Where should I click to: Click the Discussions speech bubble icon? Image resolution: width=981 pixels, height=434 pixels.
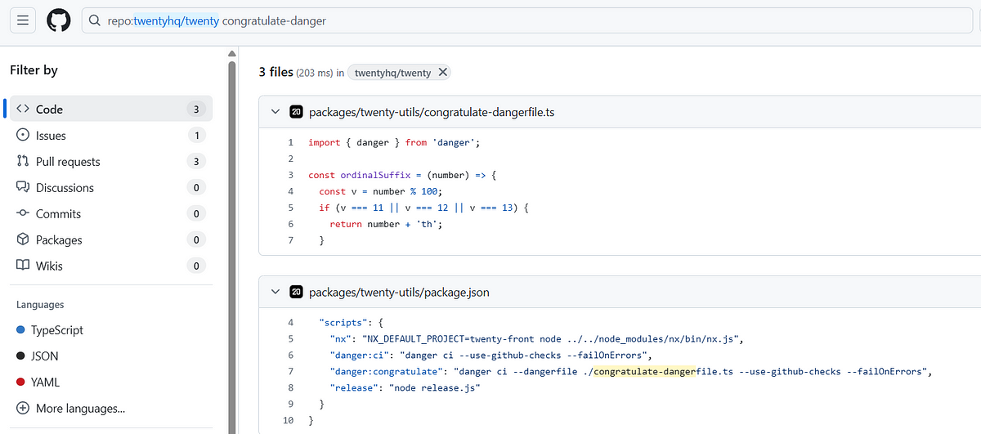[23, 187]
